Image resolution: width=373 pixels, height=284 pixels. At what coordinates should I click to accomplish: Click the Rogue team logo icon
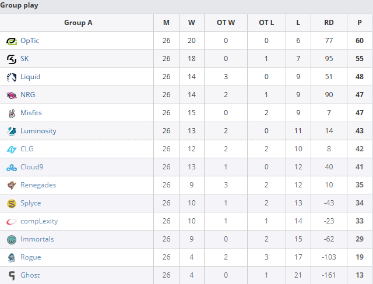12,257
